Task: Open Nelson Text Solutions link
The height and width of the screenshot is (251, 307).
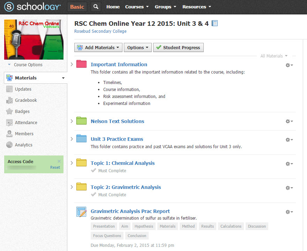Action: [x=118, y=121]
